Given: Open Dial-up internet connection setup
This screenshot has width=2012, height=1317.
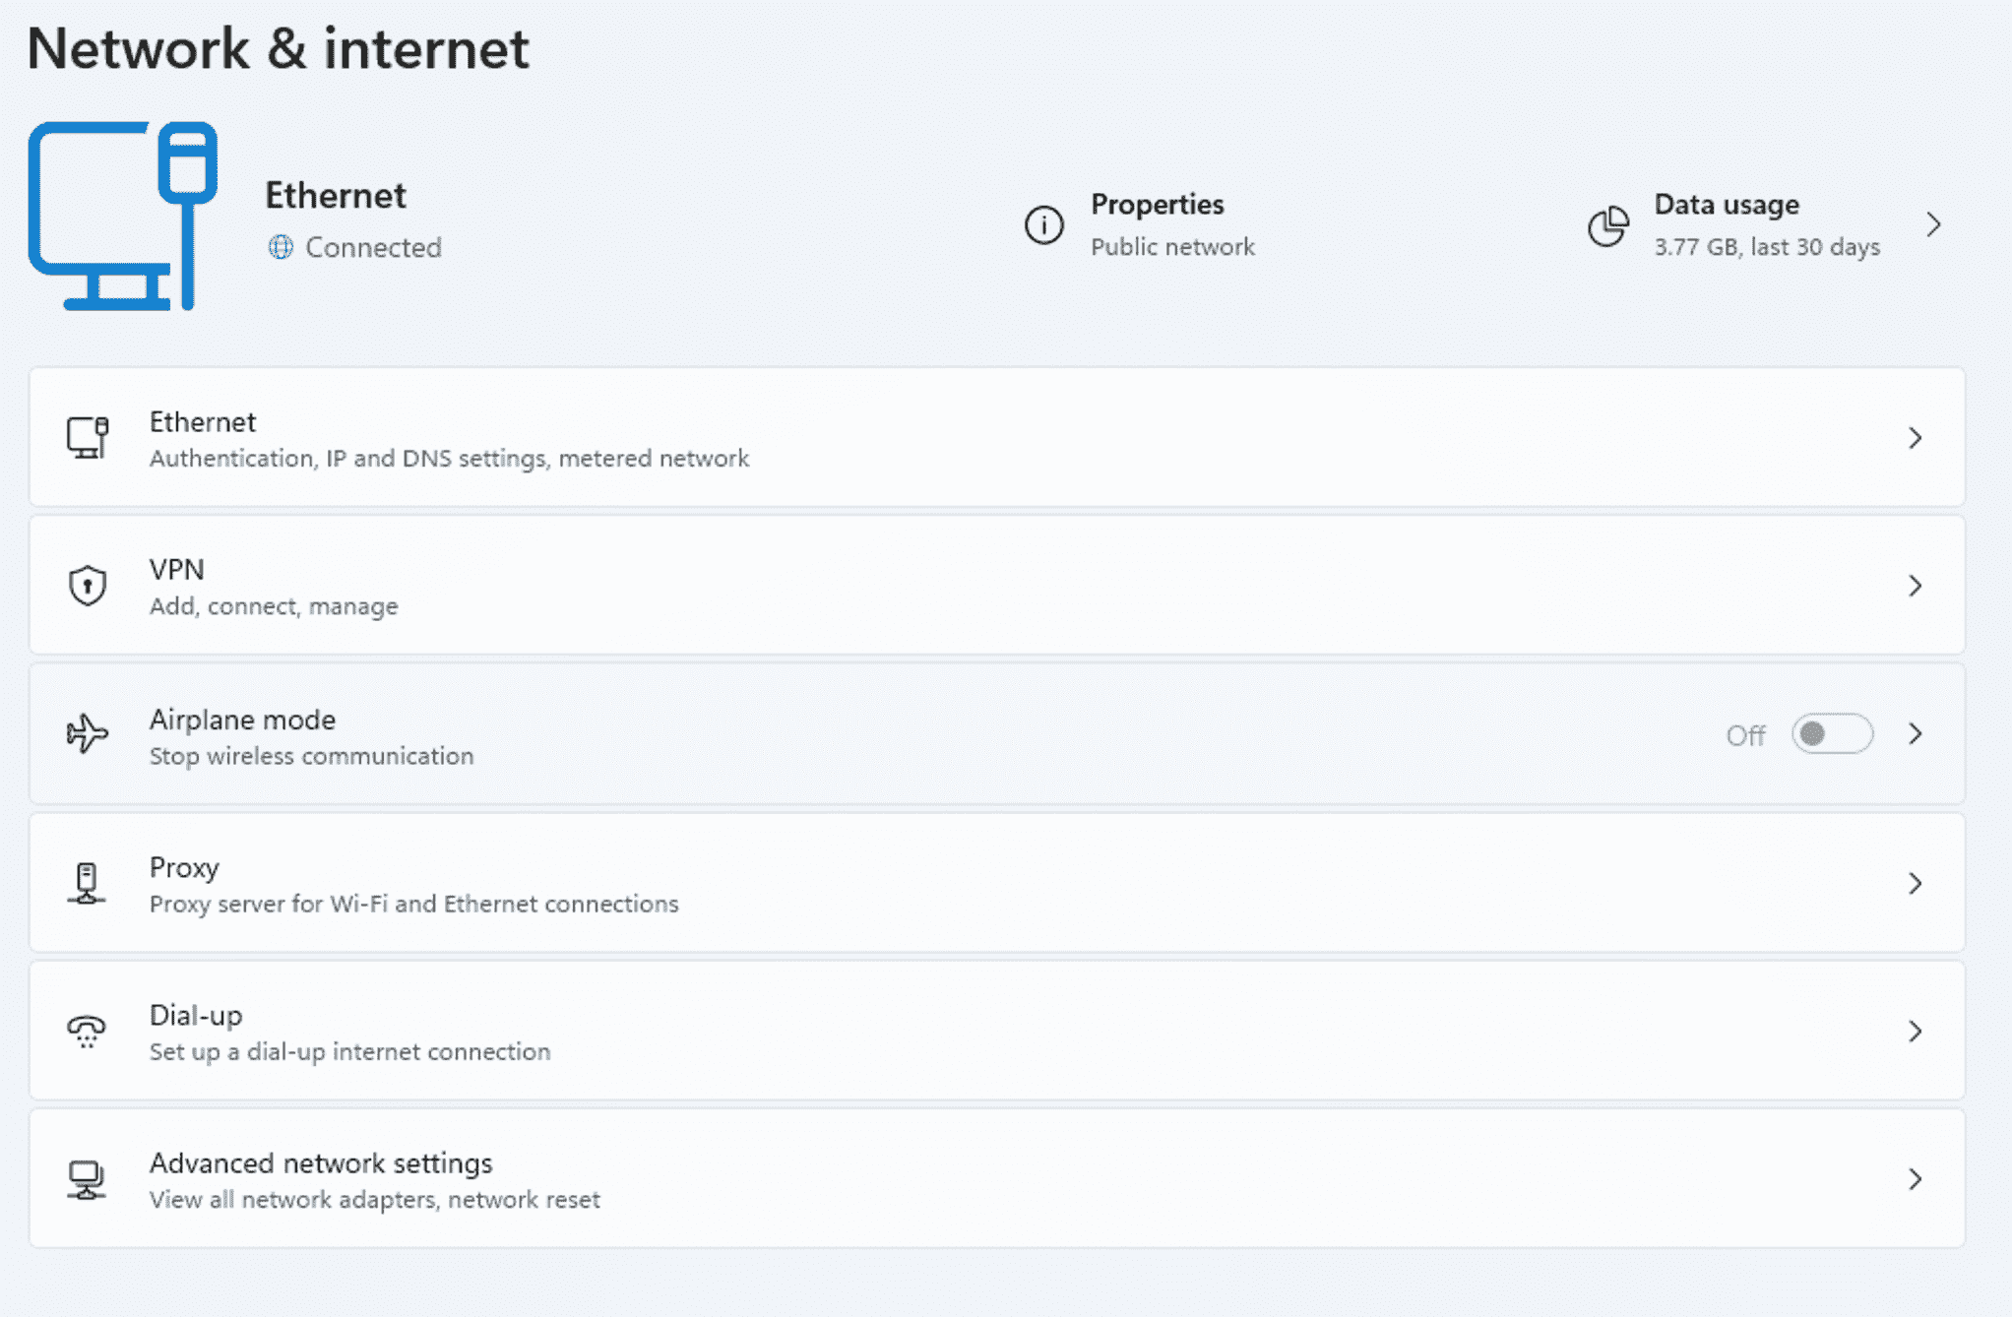Looking at the screenshot, I should coord(997,1031).
